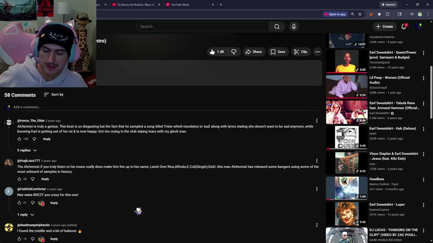433x243 pixels.
Task: Like HughJazz777's comment
Action: tap(19, 179)
